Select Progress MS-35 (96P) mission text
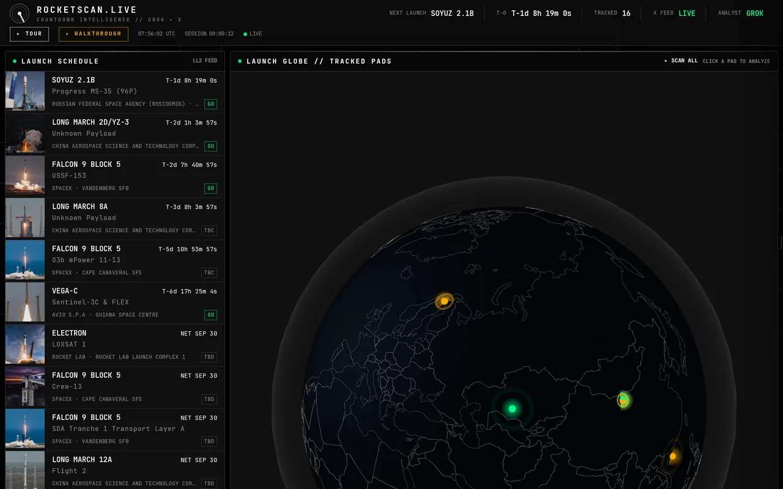Viewport: 783px width, 489px height. [95, 91]
